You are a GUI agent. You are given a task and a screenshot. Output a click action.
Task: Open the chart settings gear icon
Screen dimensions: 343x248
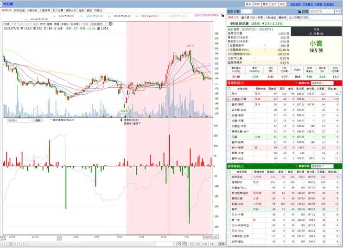(x=111, y=24)
